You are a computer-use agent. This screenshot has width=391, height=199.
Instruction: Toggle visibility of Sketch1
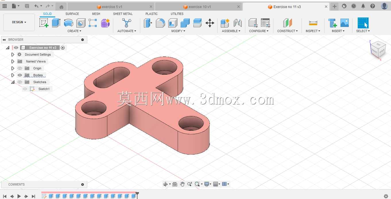tap(25, 89)
